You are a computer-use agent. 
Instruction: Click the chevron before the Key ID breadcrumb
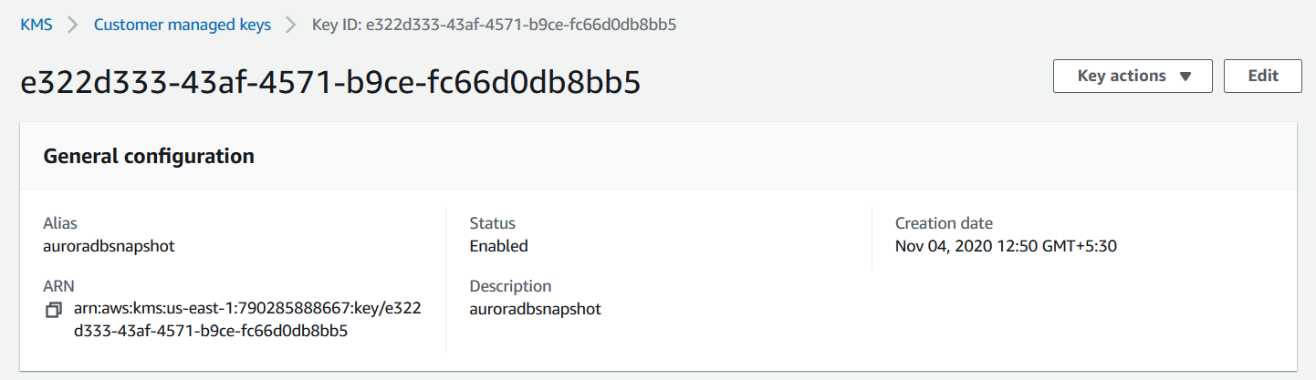click(291, 25)
